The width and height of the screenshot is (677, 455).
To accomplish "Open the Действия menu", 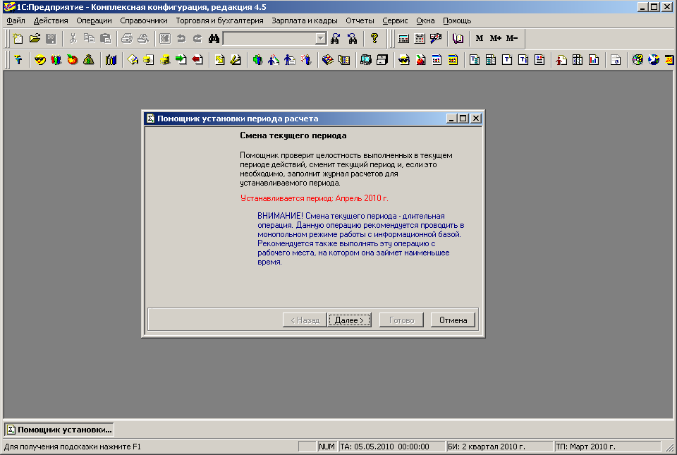I will tap(51, 20).
